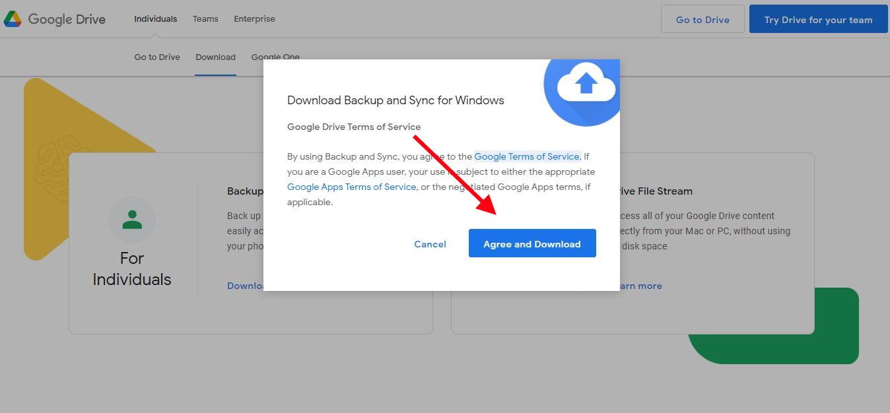The image size is (890, 413).
Task: Select the Go to Drive sub-navigation item
Action: point(157,57)
